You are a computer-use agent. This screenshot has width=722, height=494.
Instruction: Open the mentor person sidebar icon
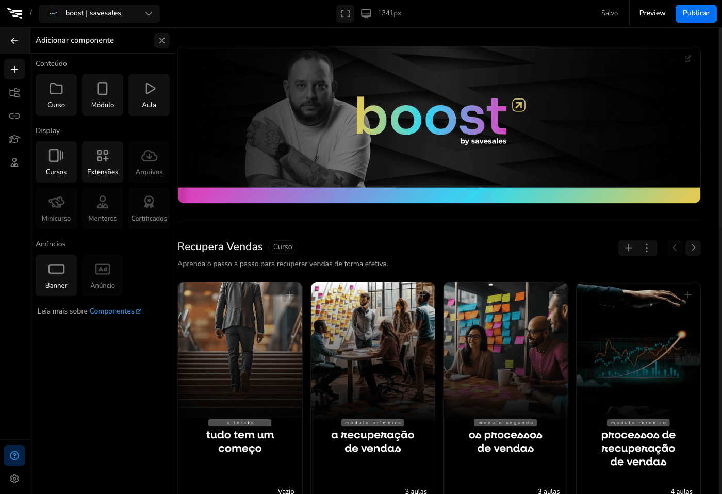(14, 162)
